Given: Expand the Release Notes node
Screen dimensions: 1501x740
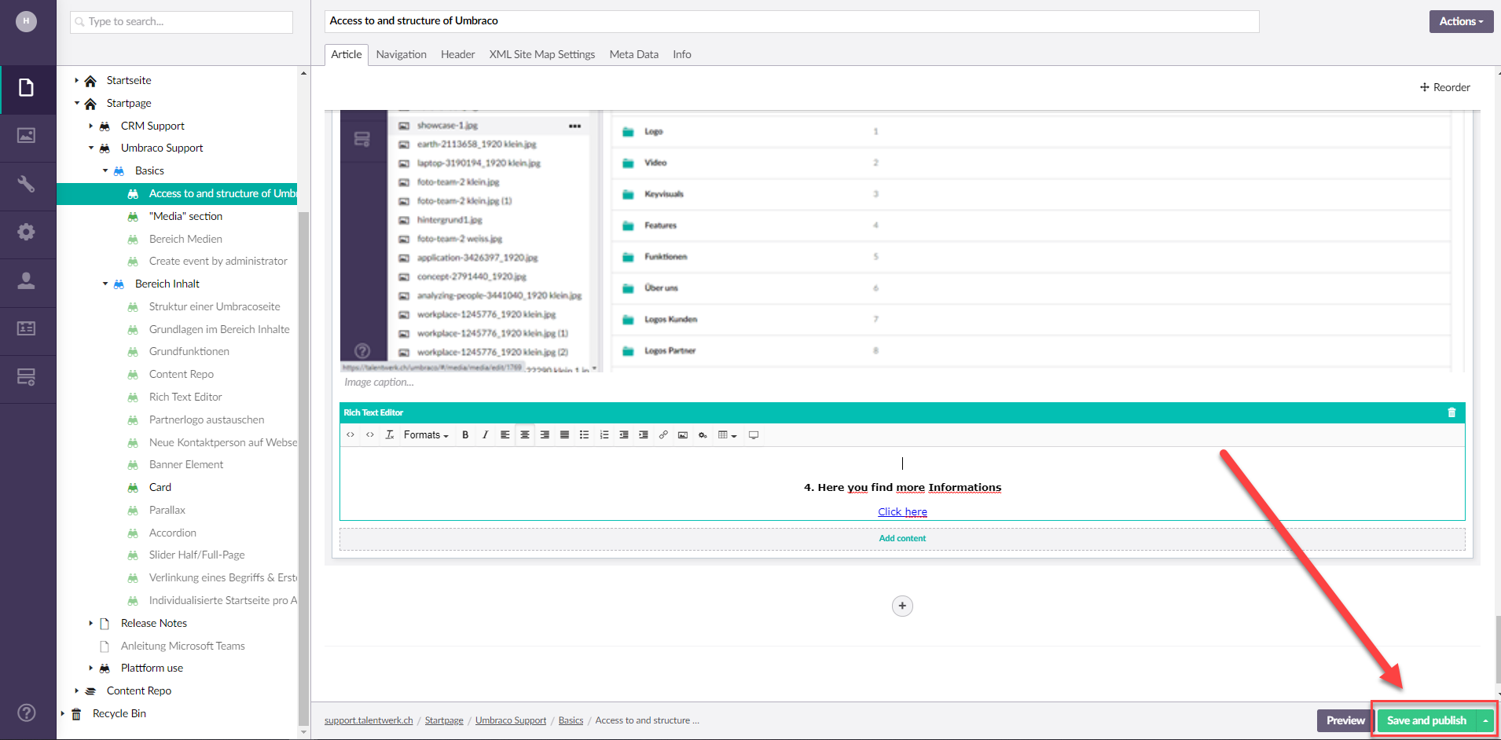Looking at the screenshot, I should pos(91,623).
